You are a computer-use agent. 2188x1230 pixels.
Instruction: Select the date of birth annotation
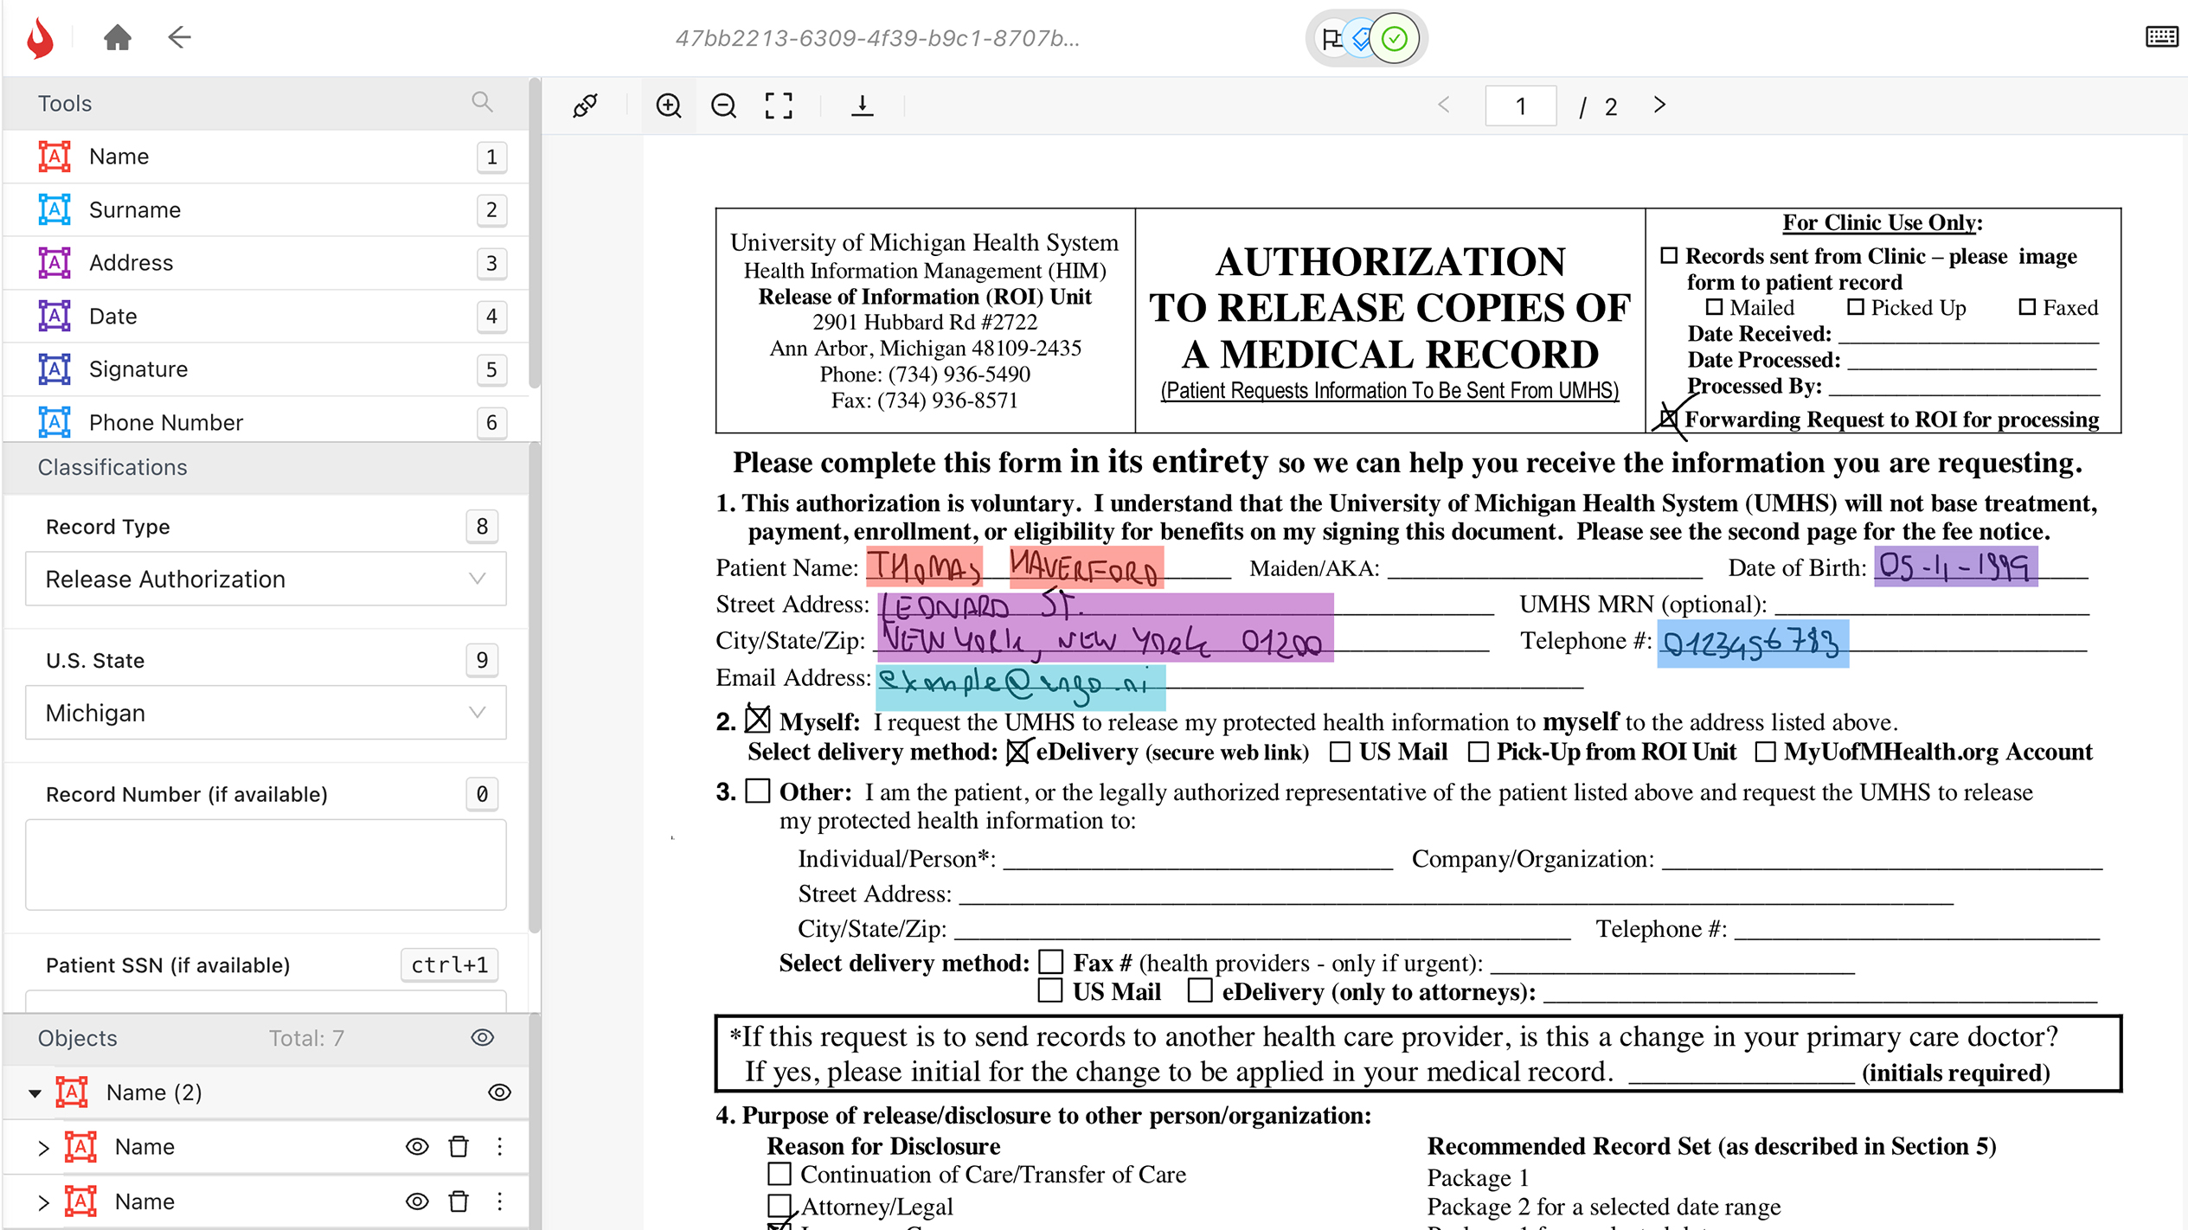coord(1955,567)
